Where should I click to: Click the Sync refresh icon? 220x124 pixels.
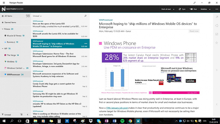(x=180, y=9)
